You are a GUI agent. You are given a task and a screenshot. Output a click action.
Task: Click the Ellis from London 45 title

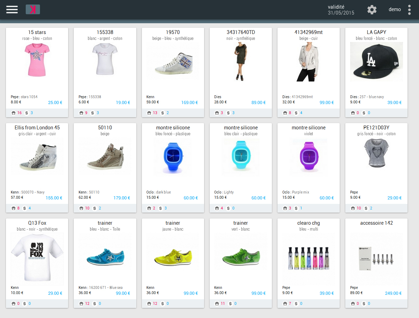[x=37, y=128]
